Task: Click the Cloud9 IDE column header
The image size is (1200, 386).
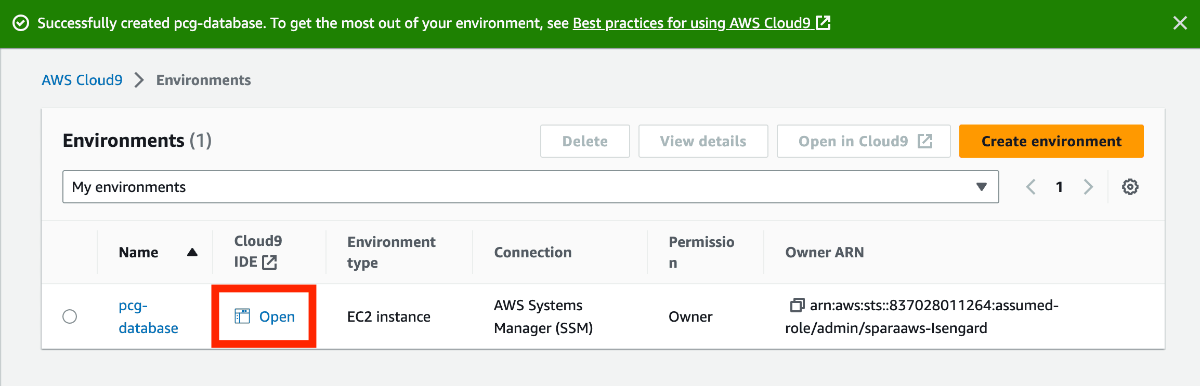Action: (258, 252)
